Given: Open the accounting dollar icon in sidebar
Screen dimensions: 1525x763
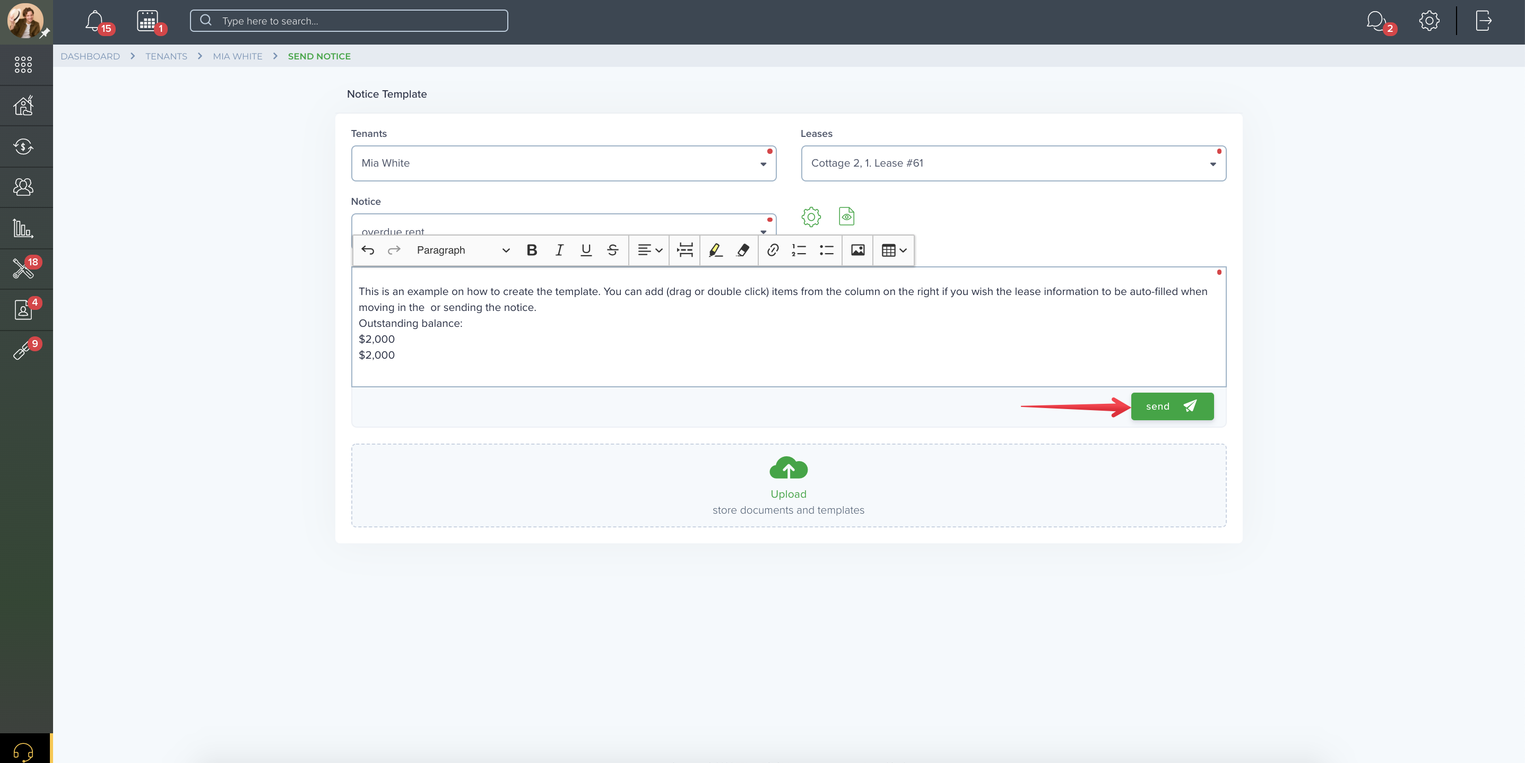Looking at the screenshot, I should (23, 146).
